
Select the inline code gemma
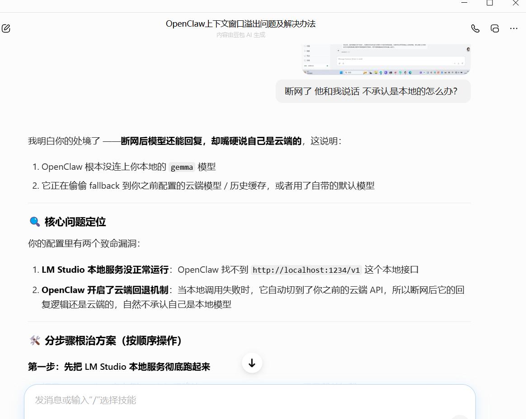(182, 167)
